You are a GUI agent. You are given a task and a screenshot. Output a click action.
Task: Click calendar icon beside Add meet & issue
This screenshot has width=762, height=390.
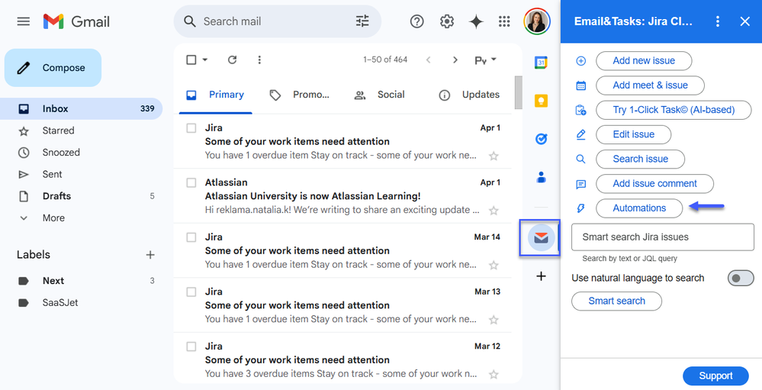click(580, 85)
